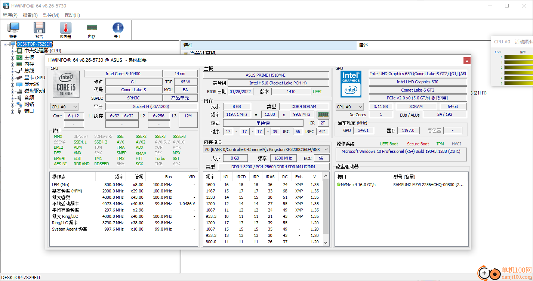
Task: Open the 帮助(H) menu
Action: (x=72, y=15)
